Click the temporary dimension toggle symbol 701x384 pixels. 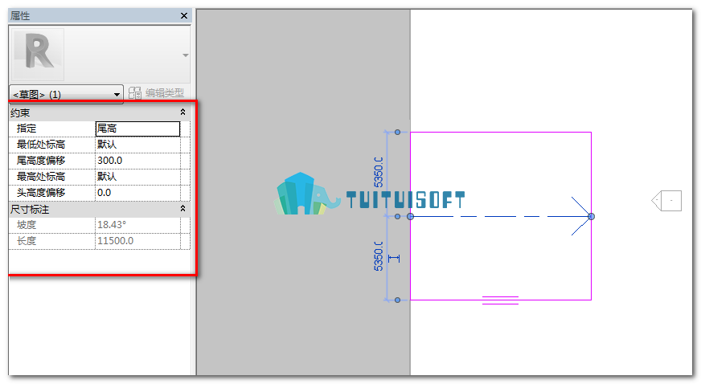(x=394, y=259)
